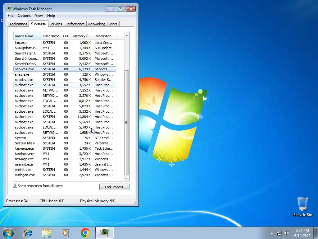This screenshot has height=239, width=318.
Task: Click the process list scroll up arrow
Action: coord(127,35)
